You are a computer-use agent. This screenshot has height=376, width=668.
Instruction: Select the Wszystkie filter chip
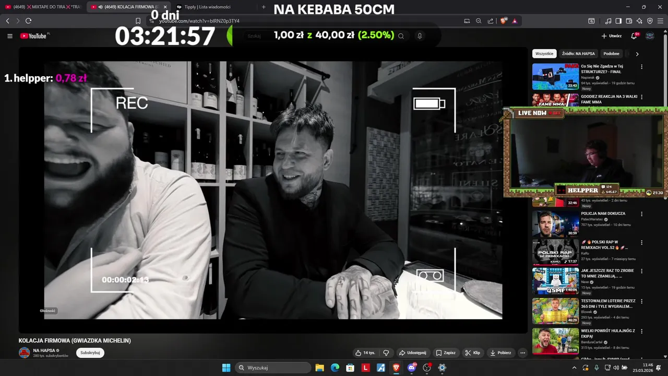point(544,54)
